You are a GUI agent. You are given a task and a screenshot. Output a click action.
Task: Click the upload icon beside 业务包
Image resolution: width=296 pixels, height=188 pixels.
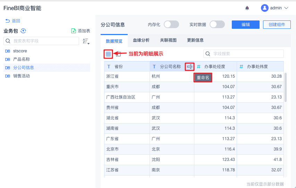coord(24,31)
